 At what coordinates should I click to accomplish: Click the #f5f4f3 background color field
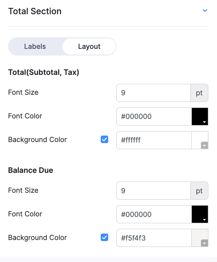click(154, 238)
